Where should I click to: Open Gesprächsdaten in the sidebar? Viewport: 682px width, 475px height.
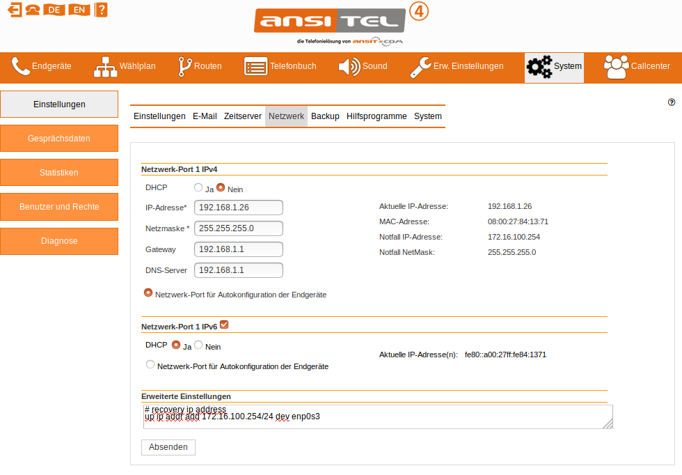(x=59, y=139)
